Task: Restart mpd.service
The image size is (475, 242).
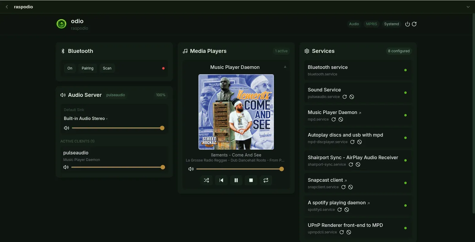Action: point(334,119)
